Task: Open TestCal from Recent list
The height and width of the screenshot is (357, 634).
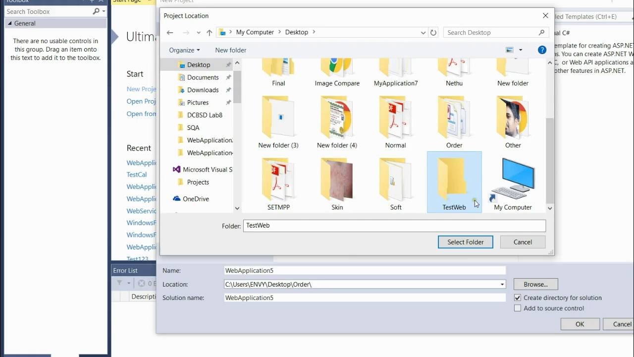Action: click(x=137, y=175)
